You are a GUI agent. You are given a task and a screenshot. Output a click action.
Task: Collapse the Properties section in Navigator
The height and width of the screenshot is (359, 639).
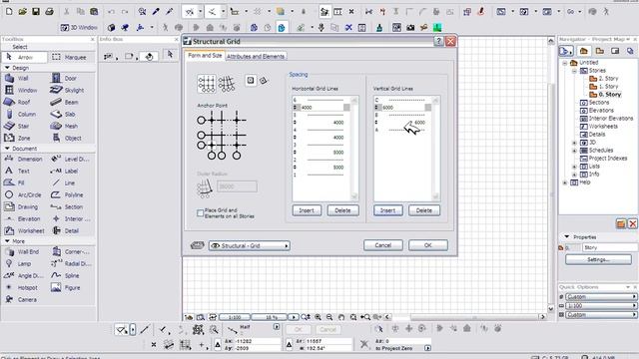566,236
